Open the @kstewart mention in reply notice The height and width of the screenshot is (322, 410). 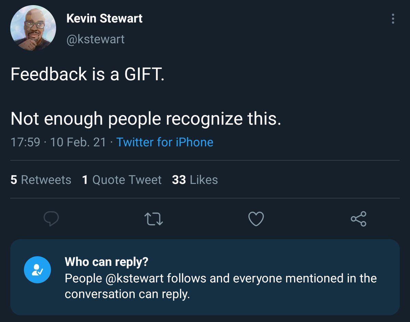pyautogui.click(x=135, y=278)
